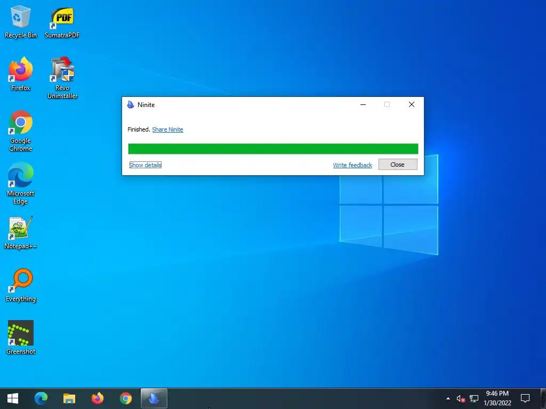Image resolution: width=546 pixels, height=409 pixels.
Task: Close Ninite with the title bar X
Action: pos(411,105)
